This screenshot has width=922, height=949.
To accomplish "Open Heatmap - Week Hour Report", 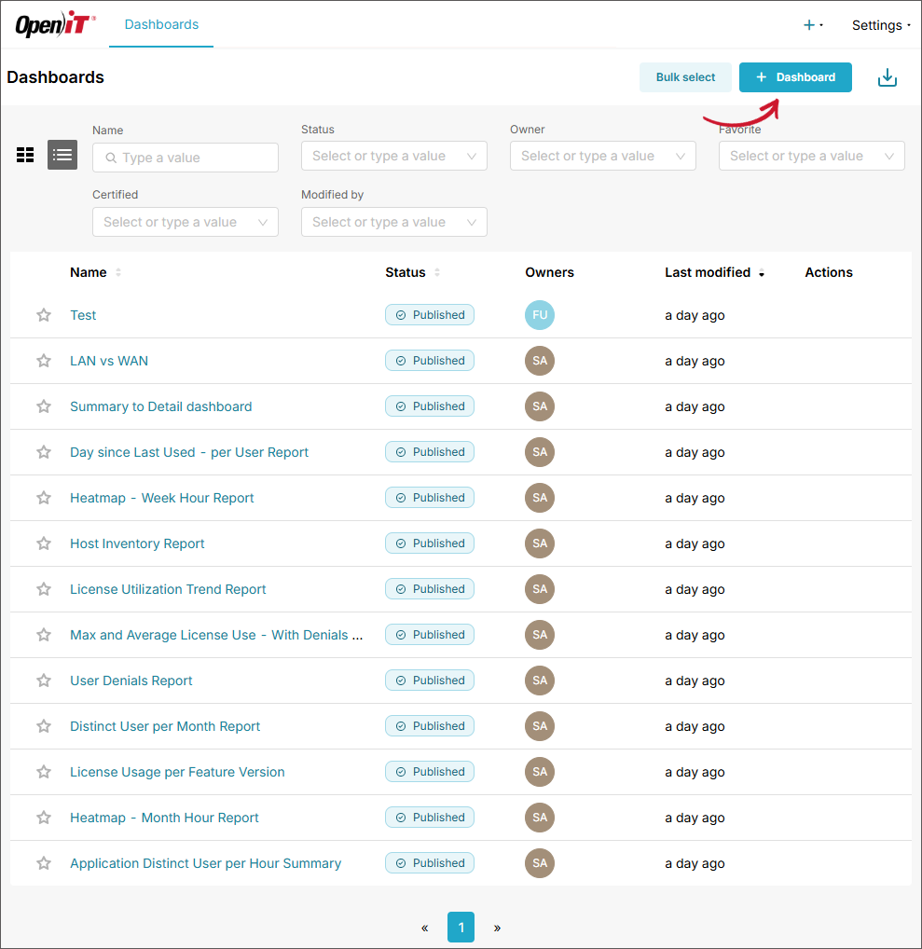I will point(161,498).
